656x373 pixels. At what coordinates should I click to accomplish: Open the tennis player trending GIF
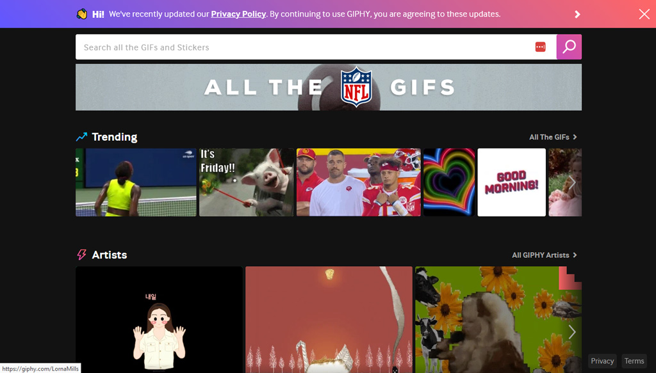point(136,182)
